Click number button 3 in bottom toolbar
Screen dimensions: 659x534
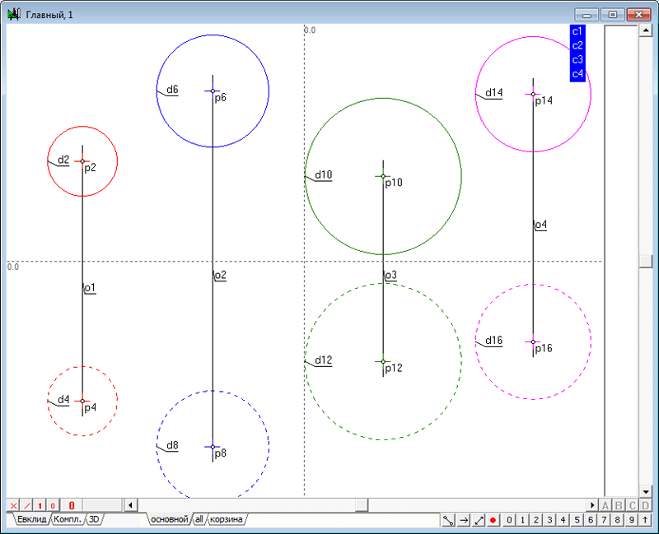tap(549, 520)
